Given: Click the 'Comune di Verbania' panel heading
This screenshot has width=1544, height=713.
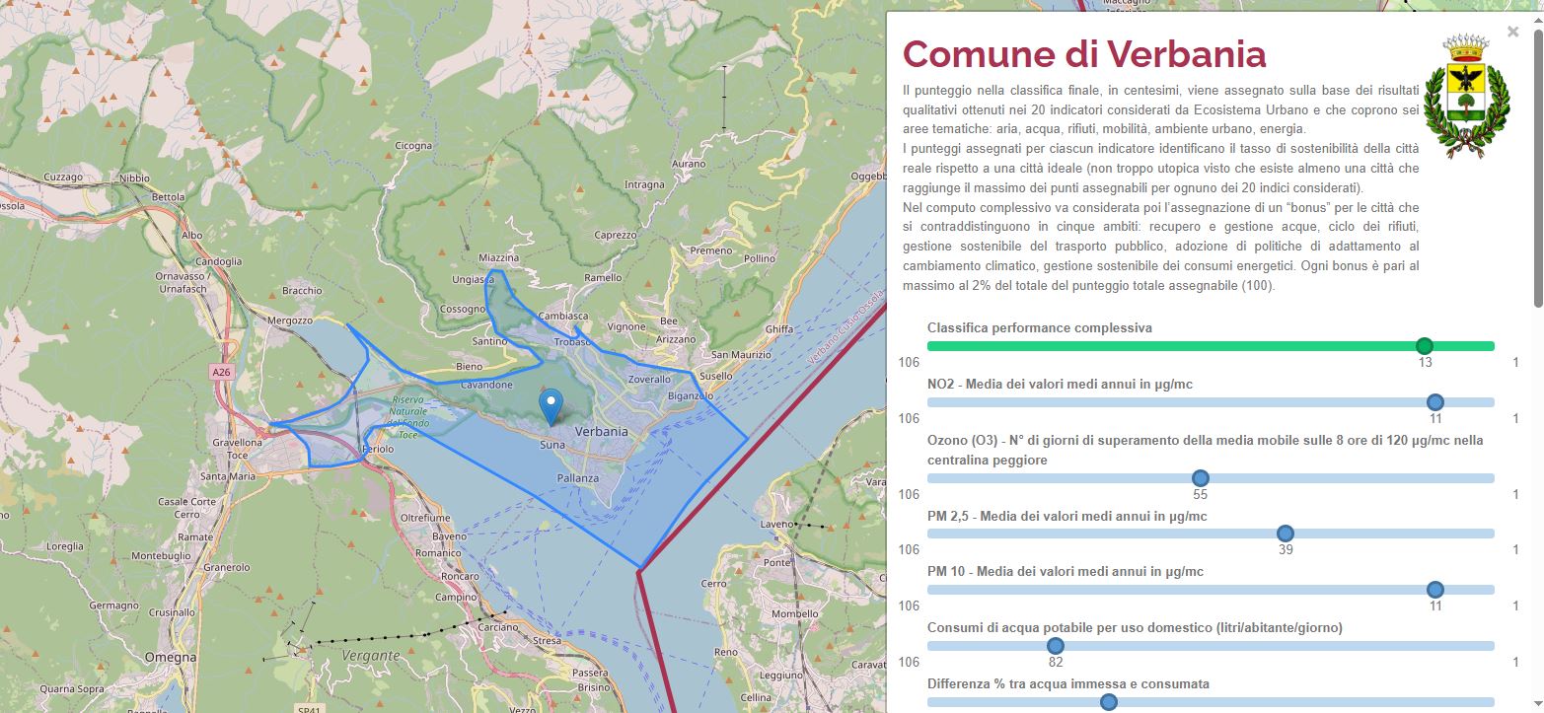Looking at the screenshot, I should point(1084,53).
